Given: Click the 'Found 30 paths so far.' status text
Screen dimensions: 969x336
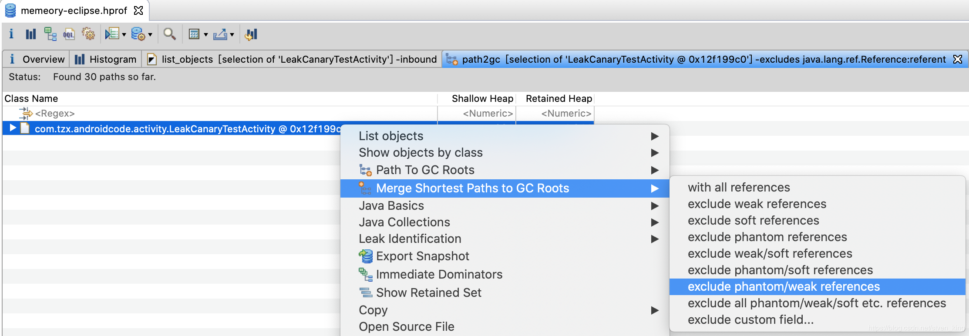Looking at the screenshot, I should [x=104, y=77].
